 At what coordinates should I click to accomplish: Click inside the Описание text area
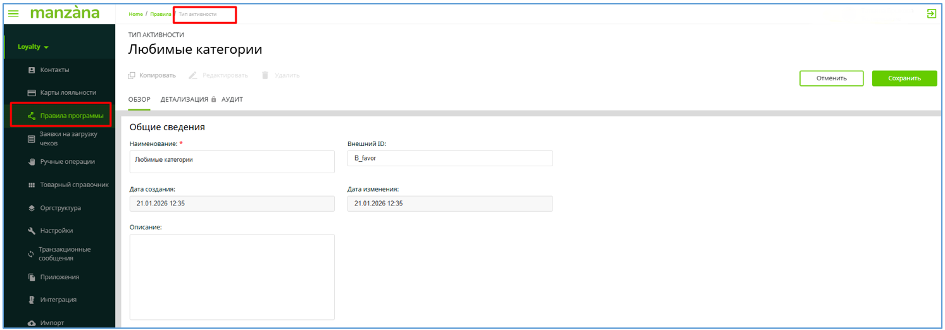tap(232, 277)
